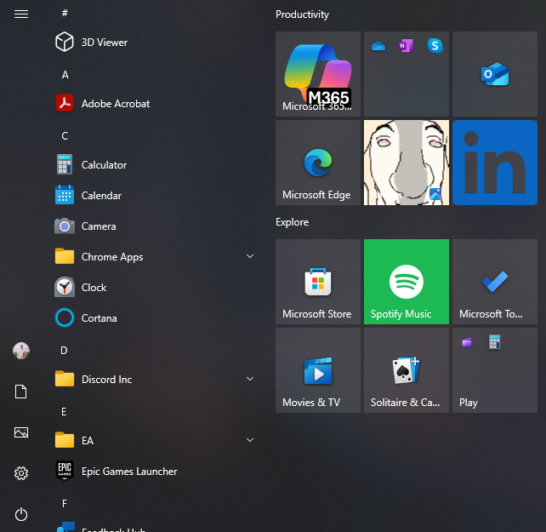Screen dimensions: 546x532
Task: Click the Power button icon
Action: click(21, 514)
